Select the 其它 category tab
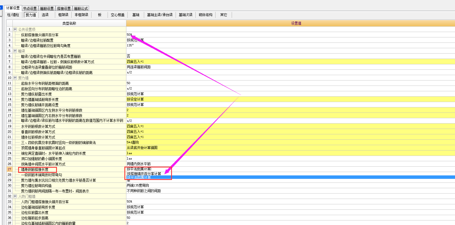This screenshot has width=455, height=225. click(224, 15)
